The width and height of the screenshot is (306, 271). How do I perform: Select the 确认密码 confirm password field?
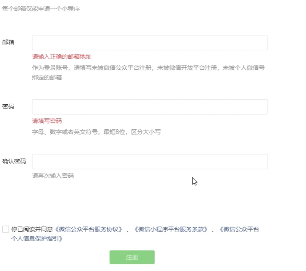[x=150, y=161]
